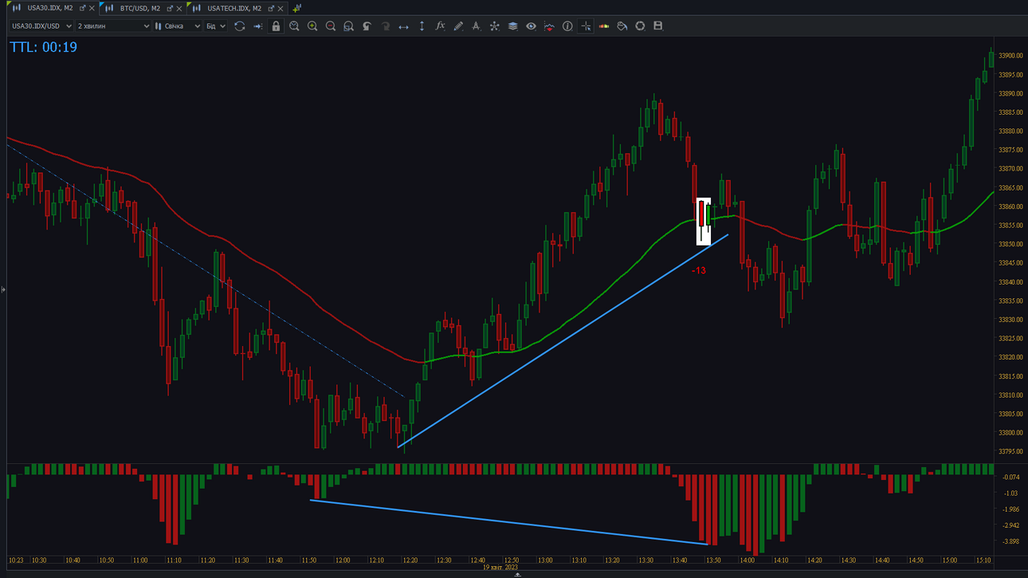Image resolution: width=1028 pixels, height=578 pixels.
Task: Click the save floppy disk icon
Action: [x=657, y=26]
